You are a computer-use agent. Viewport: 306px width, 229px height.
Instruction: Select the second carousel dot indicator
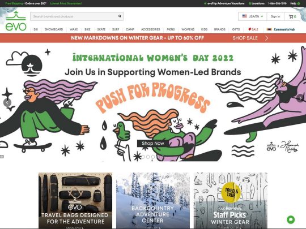coord(148,157)
